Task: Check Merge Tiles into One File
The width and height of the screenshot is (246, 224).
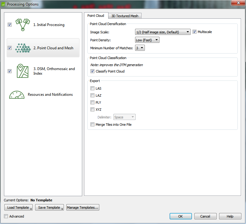Action: (x=92, y=125)
